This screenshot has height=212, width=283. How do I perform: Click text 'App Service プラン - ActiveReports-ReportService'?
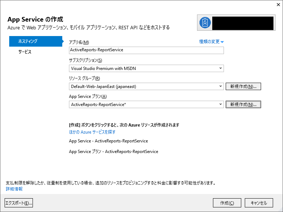tap(114, 152)
